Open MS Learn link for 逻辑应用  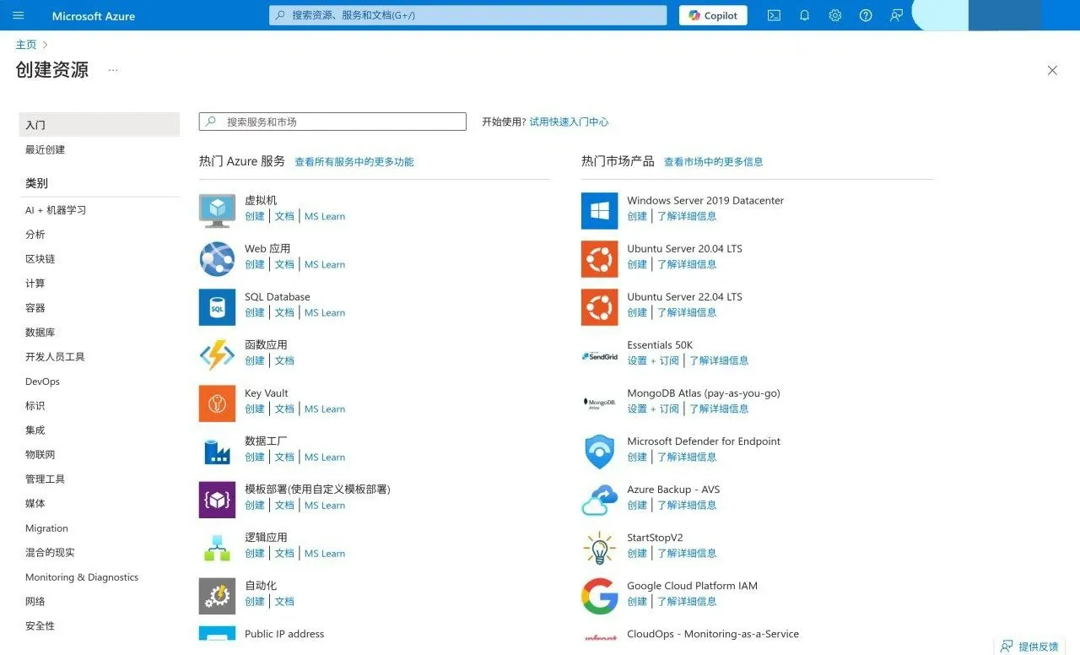tap(325, 554)
